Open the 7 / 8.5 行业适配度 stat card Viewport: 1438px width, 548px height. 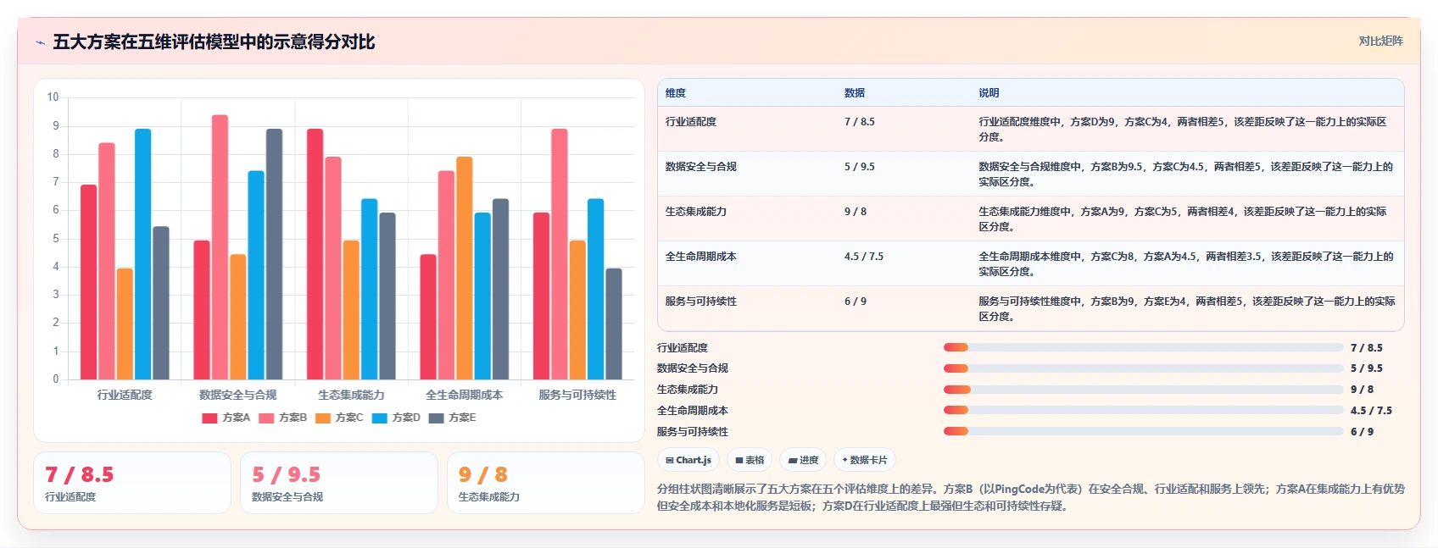(x=132, y=483)
